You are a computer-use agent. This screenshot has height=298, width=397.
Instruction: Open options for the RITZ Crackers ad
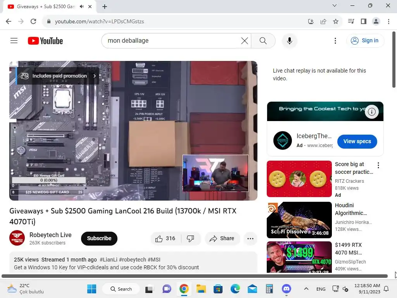[378, 165]
